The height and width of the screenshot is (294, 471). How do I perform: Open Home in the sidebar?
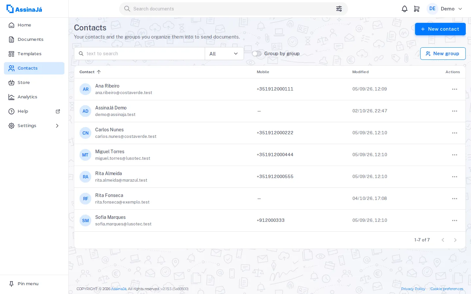[x=34, y=25]
